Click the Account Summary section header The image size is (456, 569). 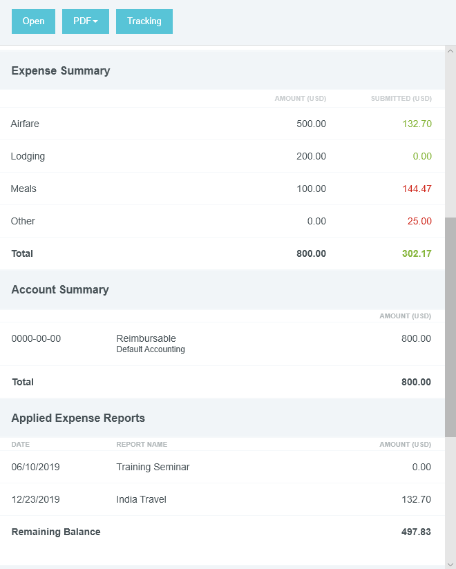click(60, 290)
